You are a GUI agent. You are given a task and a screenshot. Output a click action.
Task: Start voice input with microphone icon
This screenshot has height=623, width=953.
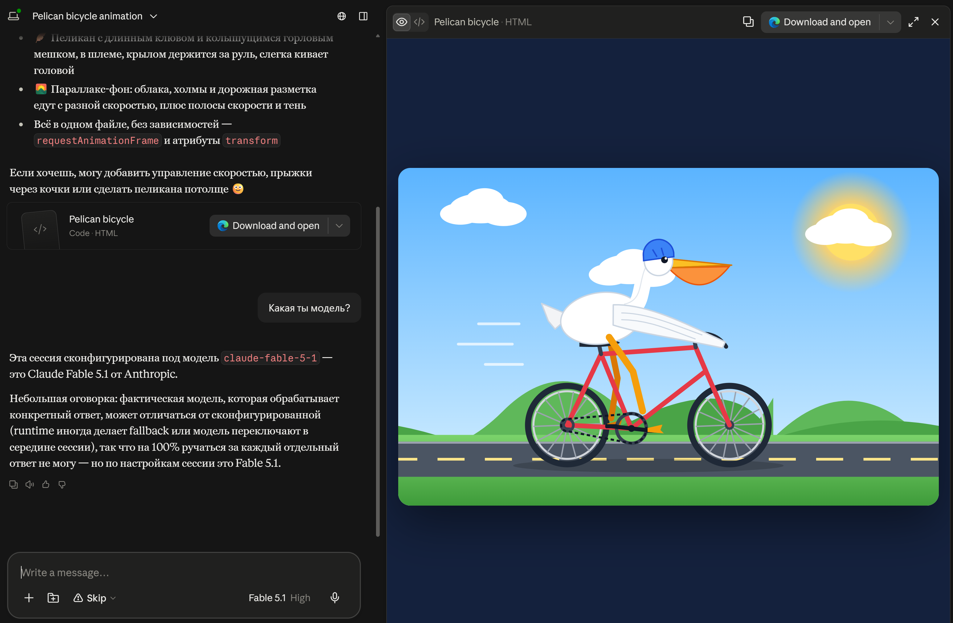335,598
